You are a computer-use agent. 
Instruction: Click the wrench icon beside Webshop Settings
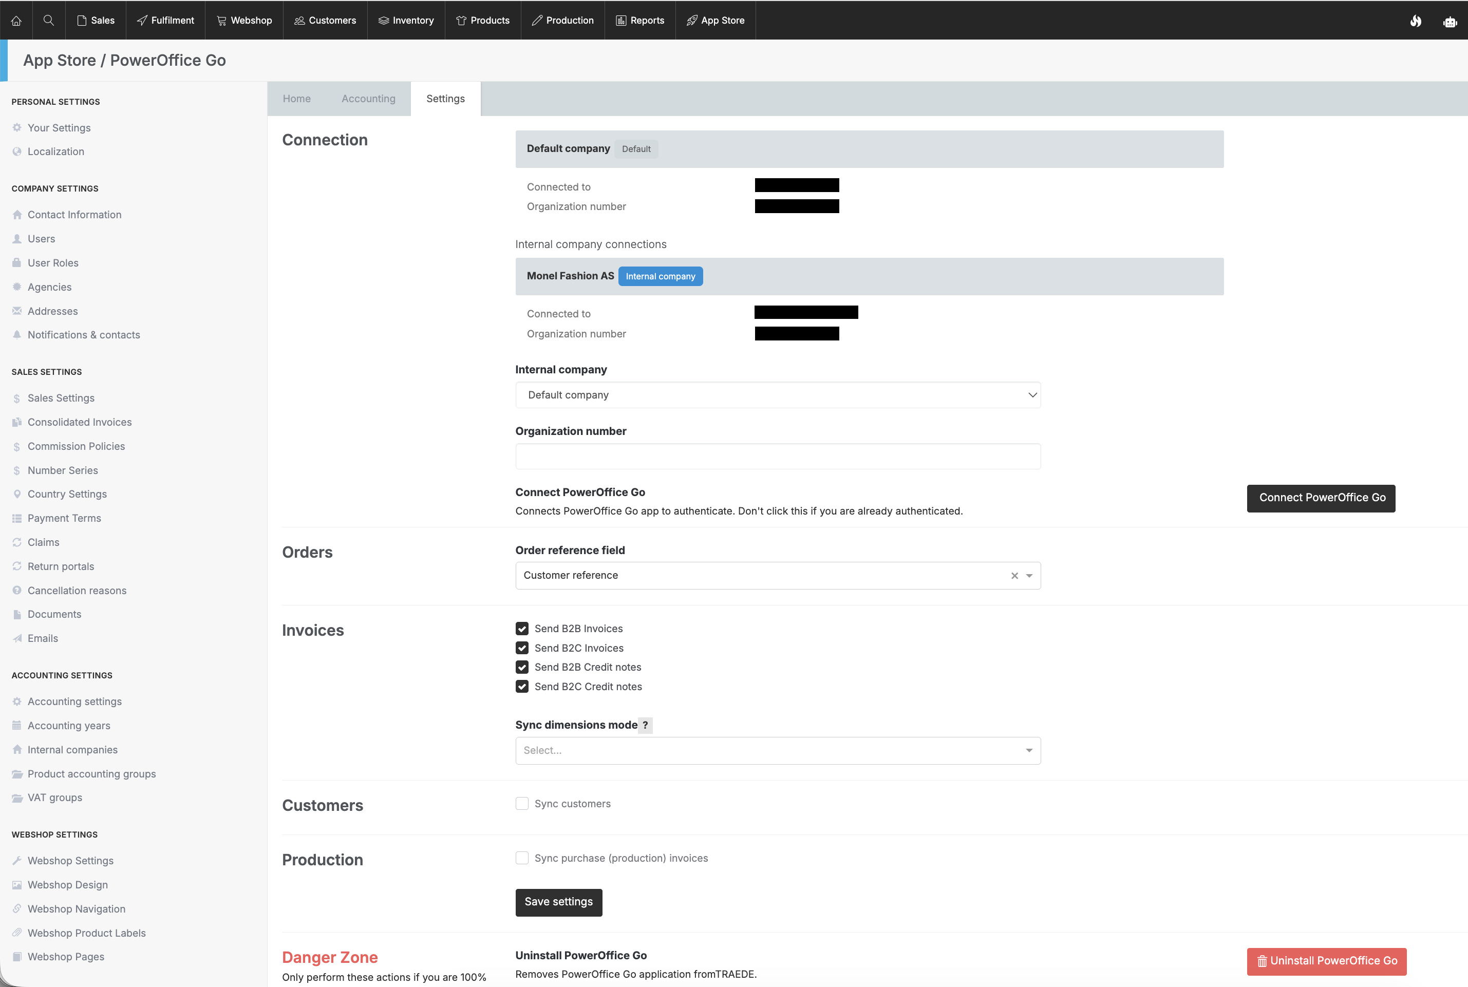click(17, 861)
